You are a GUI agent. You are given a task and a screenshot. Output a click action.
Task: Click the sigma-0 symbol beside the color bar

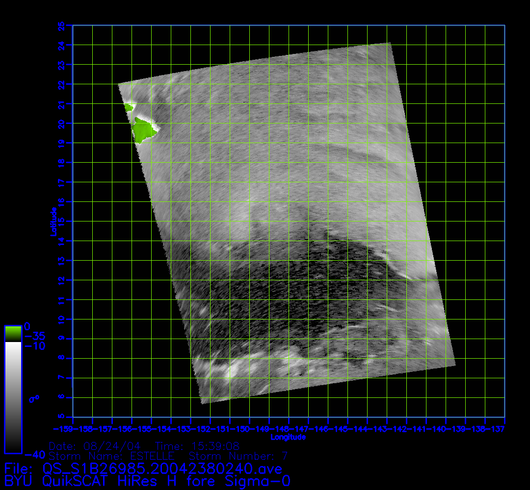click(34, 398)
